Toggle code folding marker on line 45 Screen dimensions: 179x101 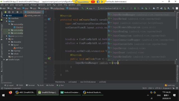coord(54,19)
